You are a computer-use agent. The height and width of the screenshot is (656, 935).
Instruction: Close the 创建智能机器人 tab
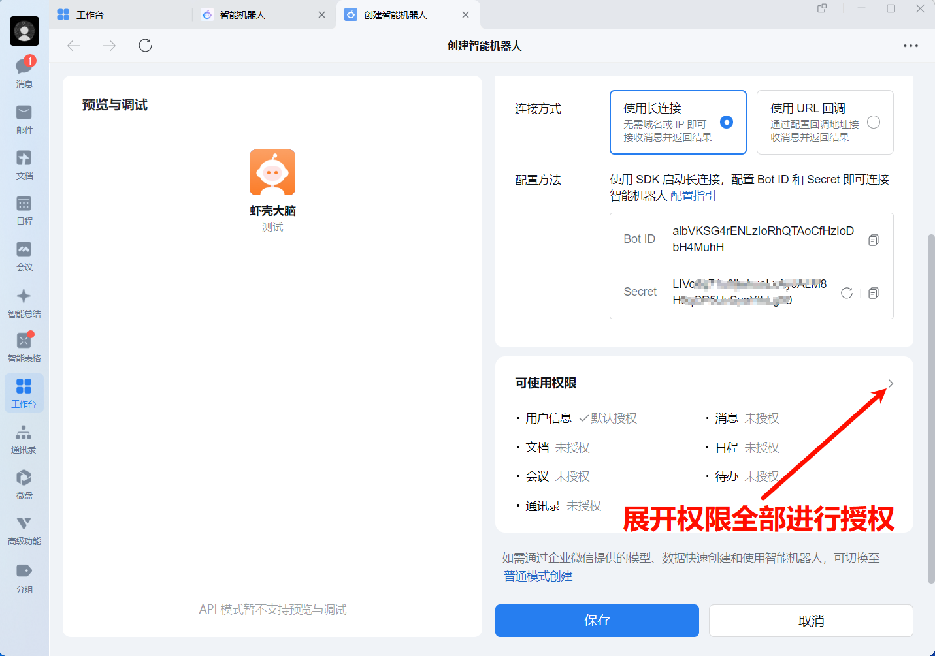[465, 15]
